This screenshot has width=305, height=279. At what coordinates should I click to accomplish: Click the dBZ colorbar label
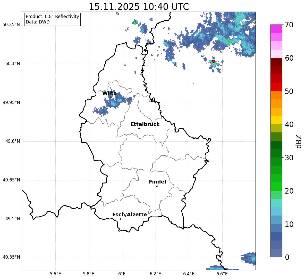(299, 141)
